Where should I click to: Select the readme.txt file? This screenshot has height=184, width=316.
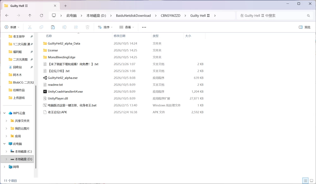pos(55,85)
